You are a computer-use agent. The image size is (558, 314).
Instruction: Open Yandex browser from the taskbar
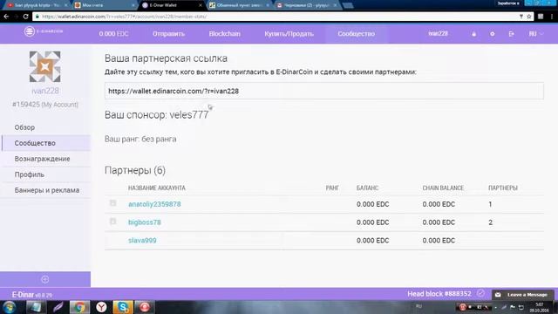(101, 307)
